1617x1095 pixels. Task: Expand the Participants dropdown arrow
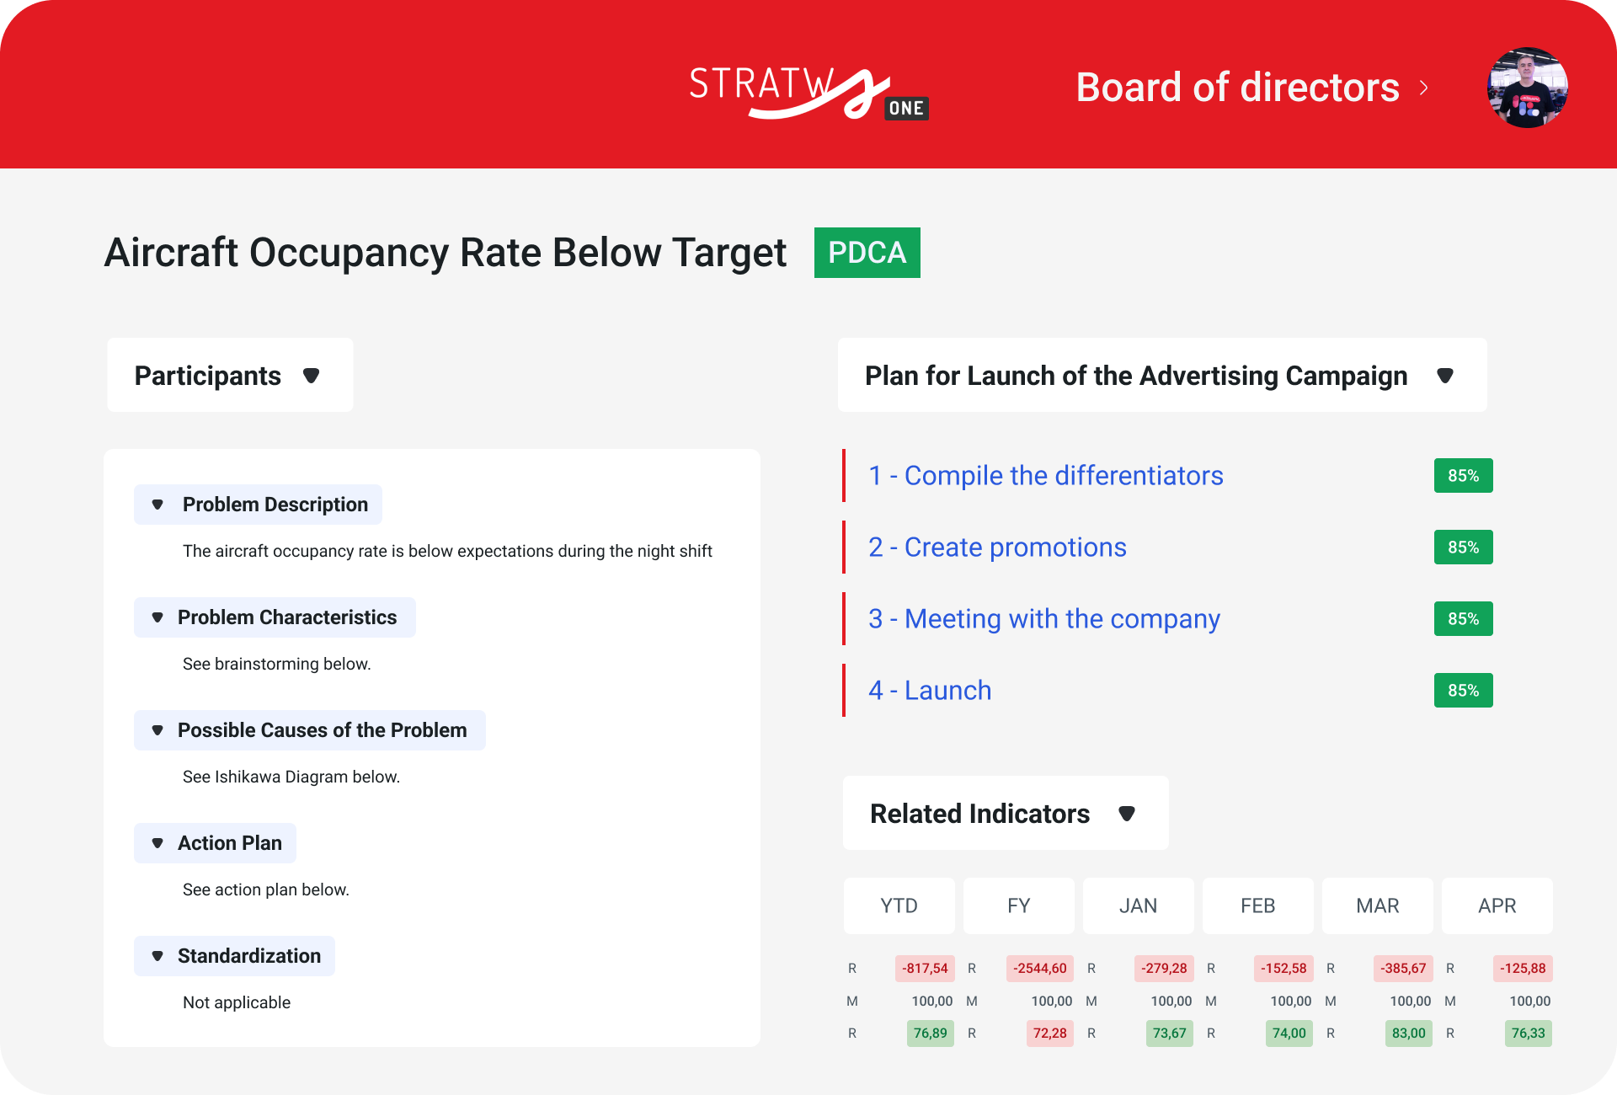coord(311,376)
